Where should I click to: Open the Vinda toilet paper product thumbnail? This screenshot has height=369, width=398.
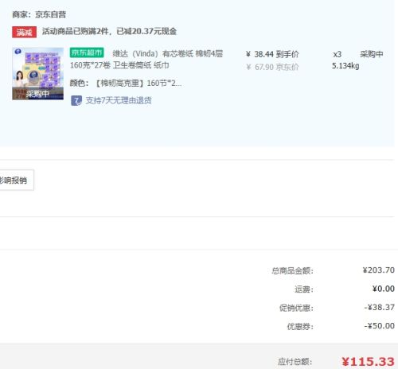[37, 74]
